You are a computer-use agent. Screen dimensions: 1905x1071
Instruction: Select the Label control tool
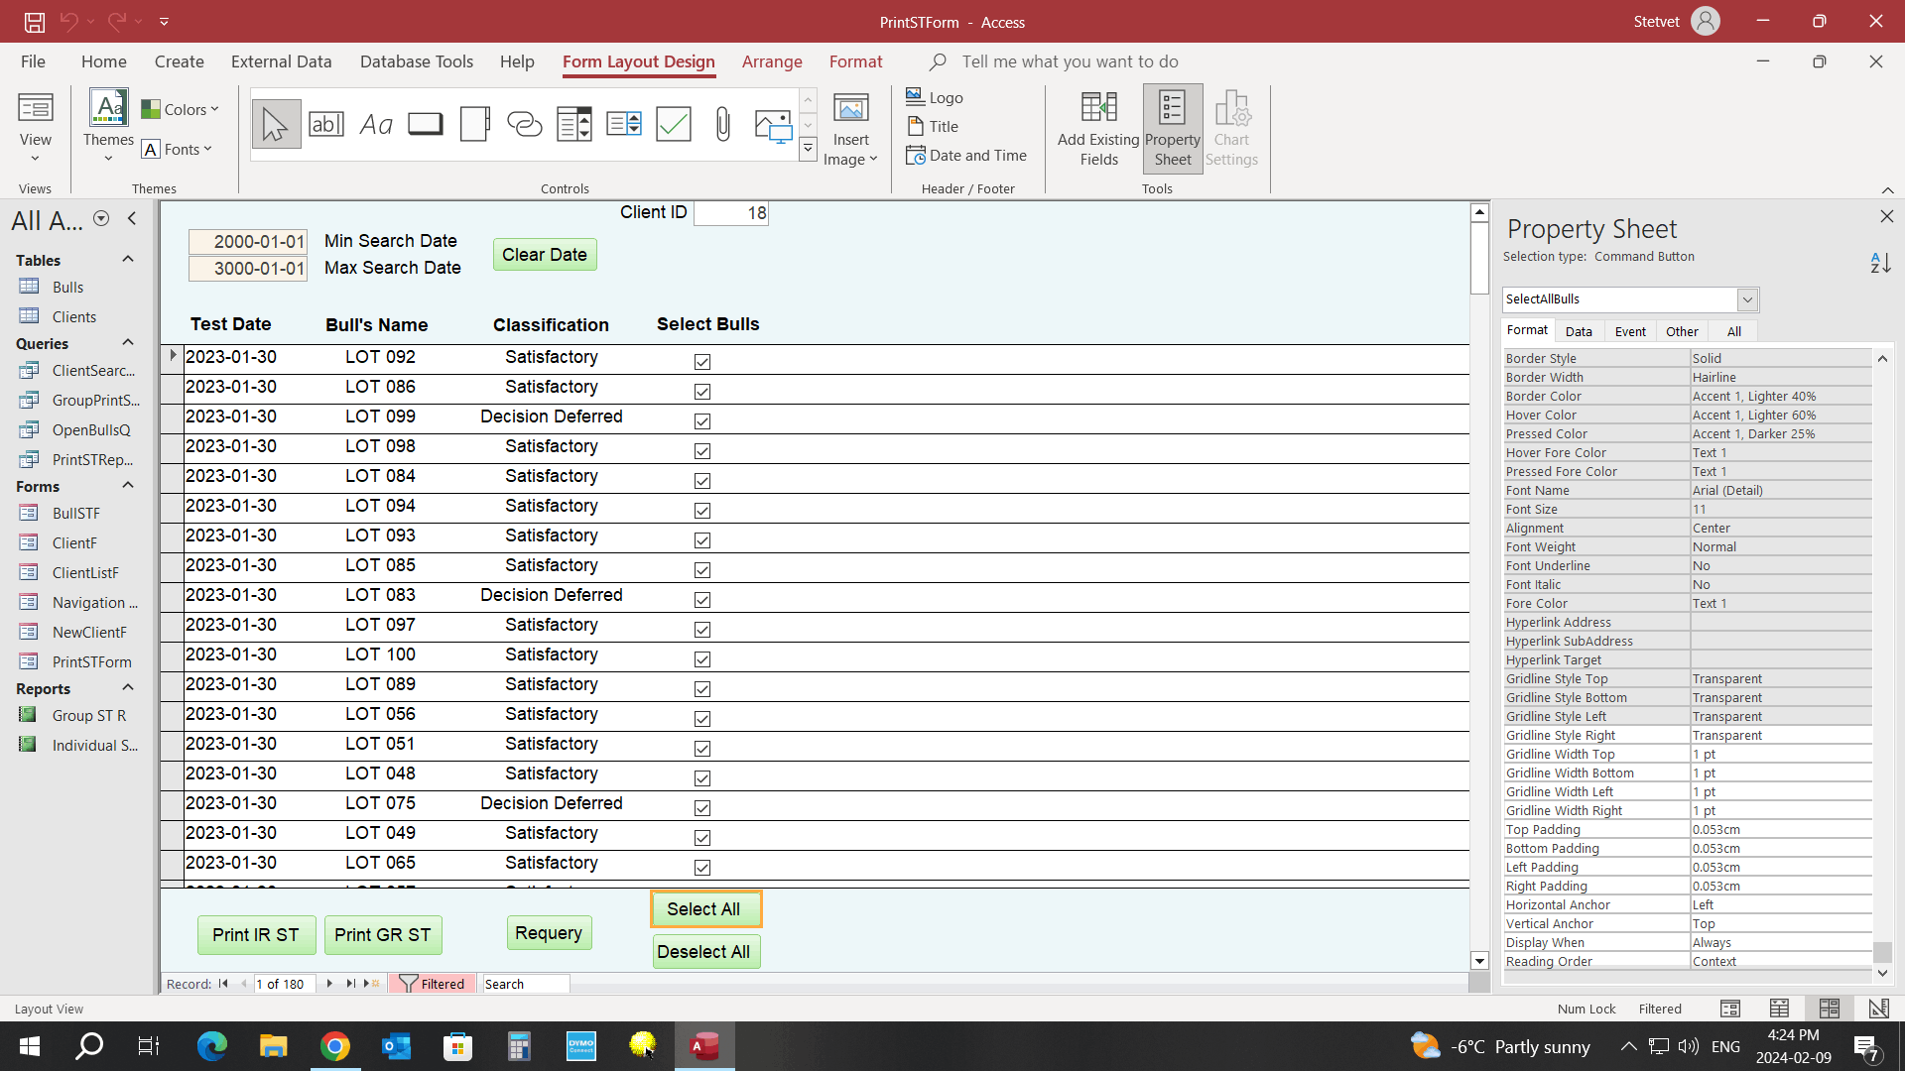click(x=375, y=124)
